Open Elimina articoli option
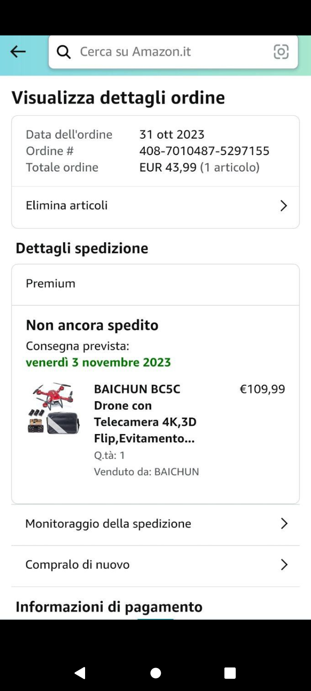The image size is (311, 691). [67, 206]
